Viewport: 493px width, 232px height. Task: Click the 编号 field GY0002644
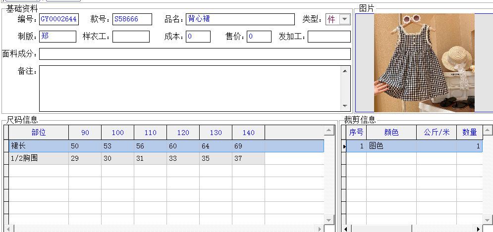59,19
